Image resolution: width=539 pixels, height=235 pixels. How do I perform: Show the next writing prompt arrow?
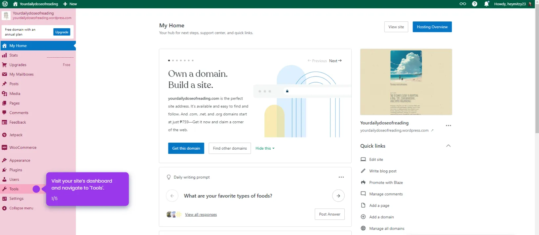[x=338, y=196]
